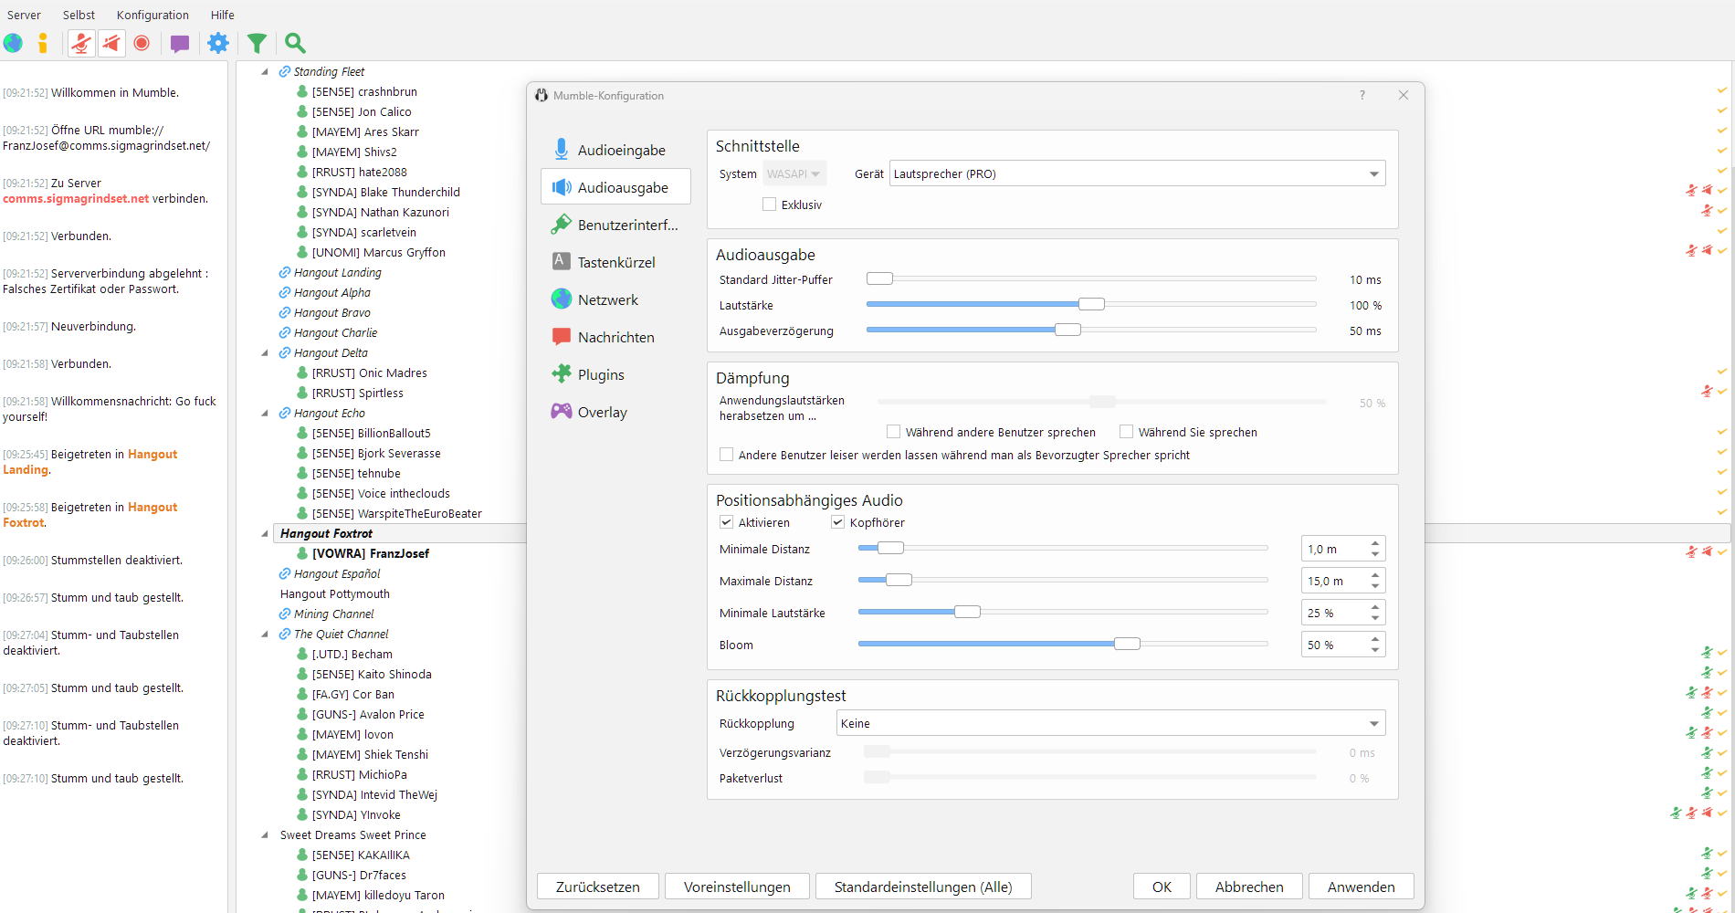Click Standardeinstellungen (Alle) button
Screen dimensions: 1735x913
[923, 887]
